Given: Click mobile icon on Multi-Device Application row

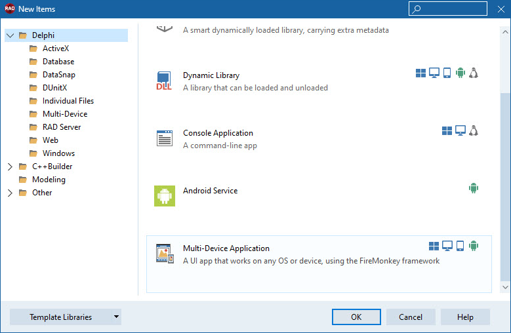Looking at the screenshot, I should coord(460,246).
